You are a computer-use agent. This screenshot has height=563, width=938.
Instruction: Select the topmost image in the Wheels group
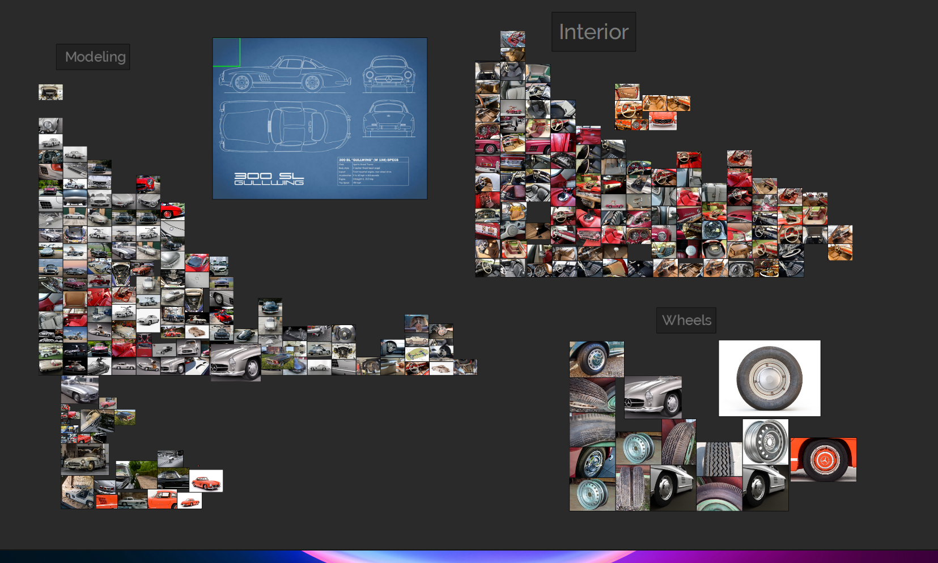point(597,359)
